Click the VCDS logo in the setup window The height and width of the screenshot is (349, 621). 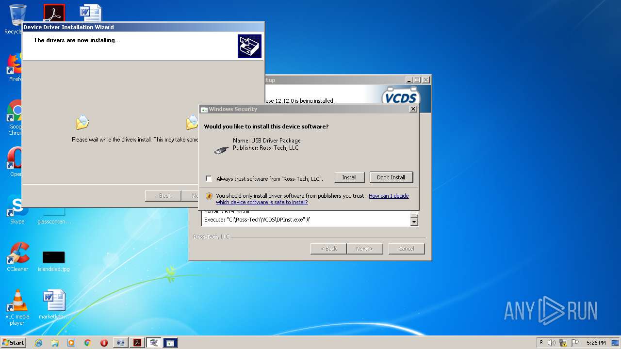[400, 97]
